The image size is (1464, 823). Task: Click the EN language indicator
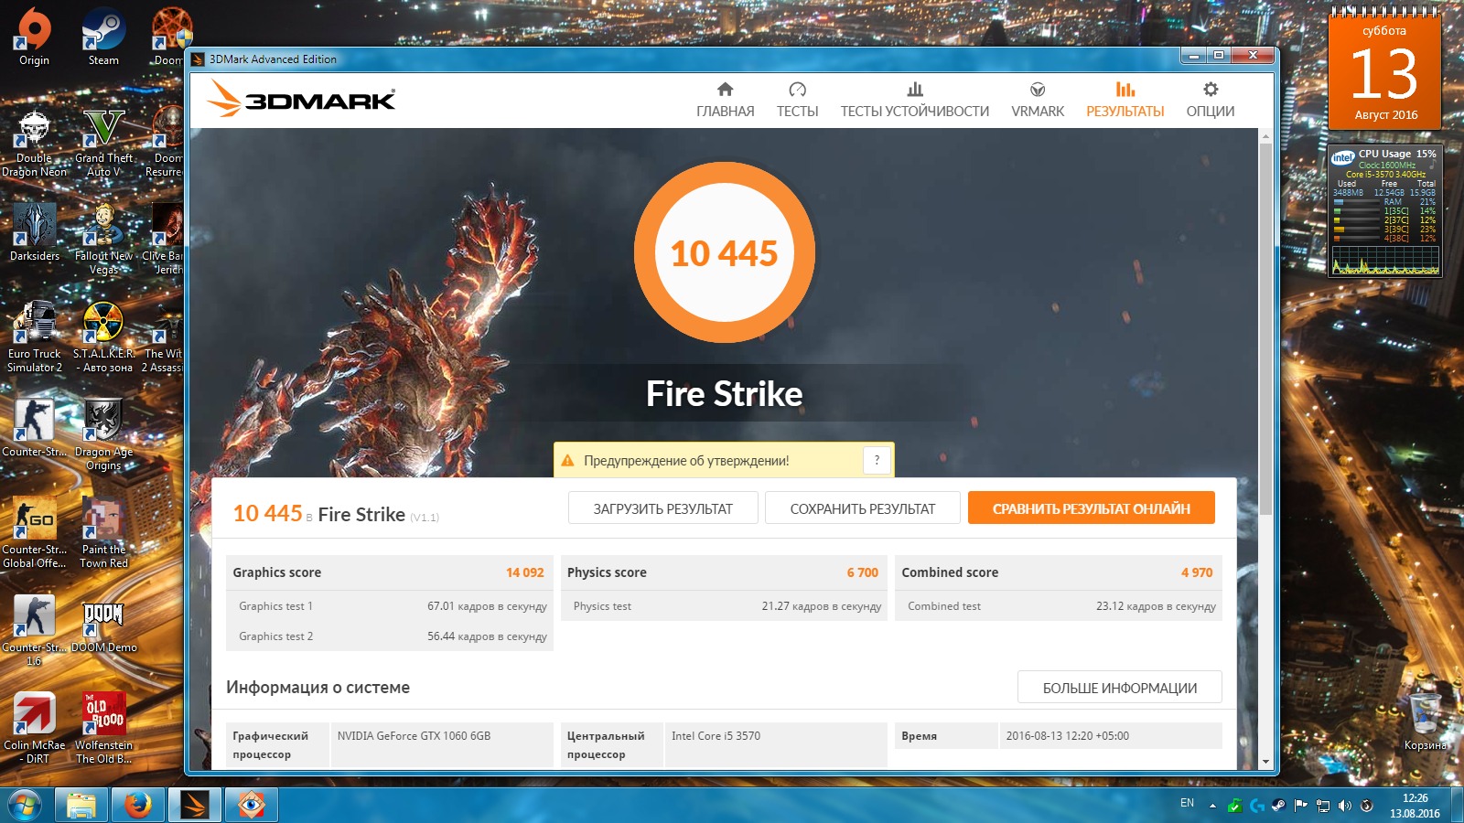click(1187, 803)
